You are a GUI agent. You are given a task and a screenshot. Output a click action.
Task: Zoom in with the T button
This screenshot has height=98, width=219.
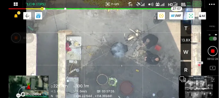click(186, 28)
